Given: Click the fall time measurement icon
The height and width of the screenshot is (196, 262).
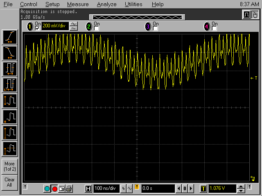Looking at the screenshot, I should [9, 52].
